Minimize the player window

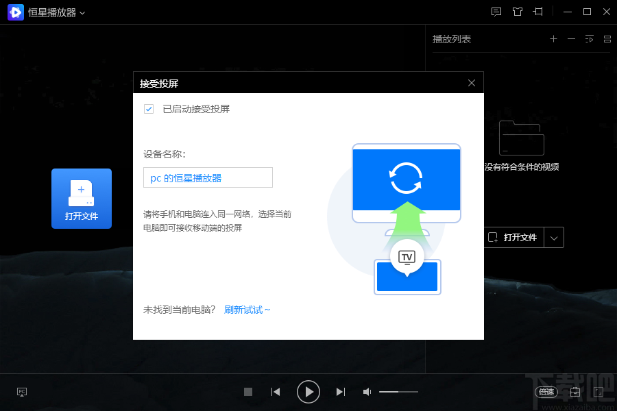coord(568,12)
